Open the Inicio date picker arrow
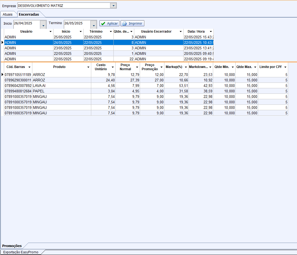Image resolution: width=297 pixels, height=255 pixels. (x=43, y=25)
